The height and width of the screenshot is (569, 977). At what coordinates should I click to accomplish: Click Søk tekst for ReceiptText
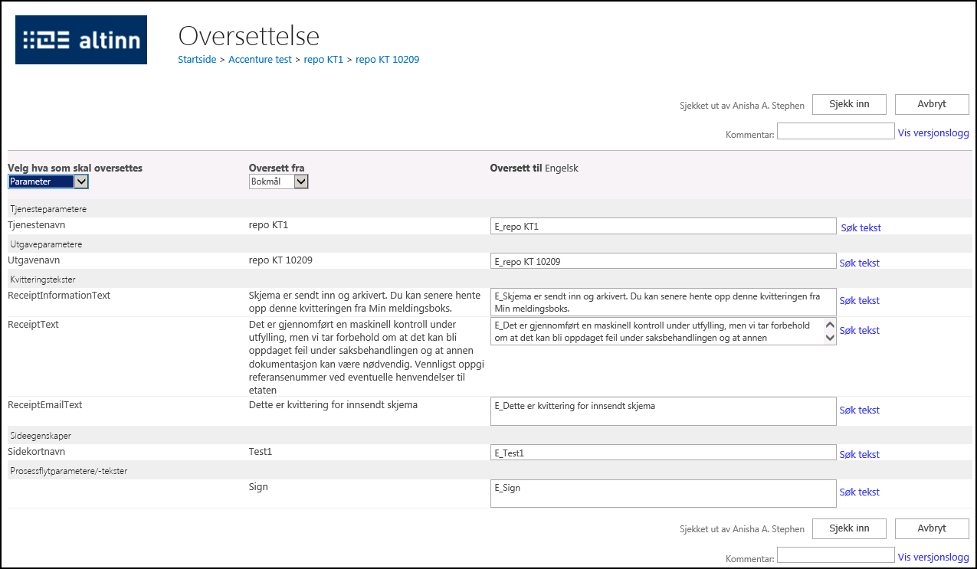[860, 330]
